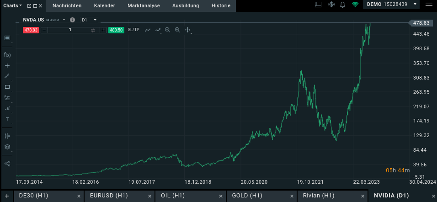Select the trend line drawing tool

coord(7,76)
